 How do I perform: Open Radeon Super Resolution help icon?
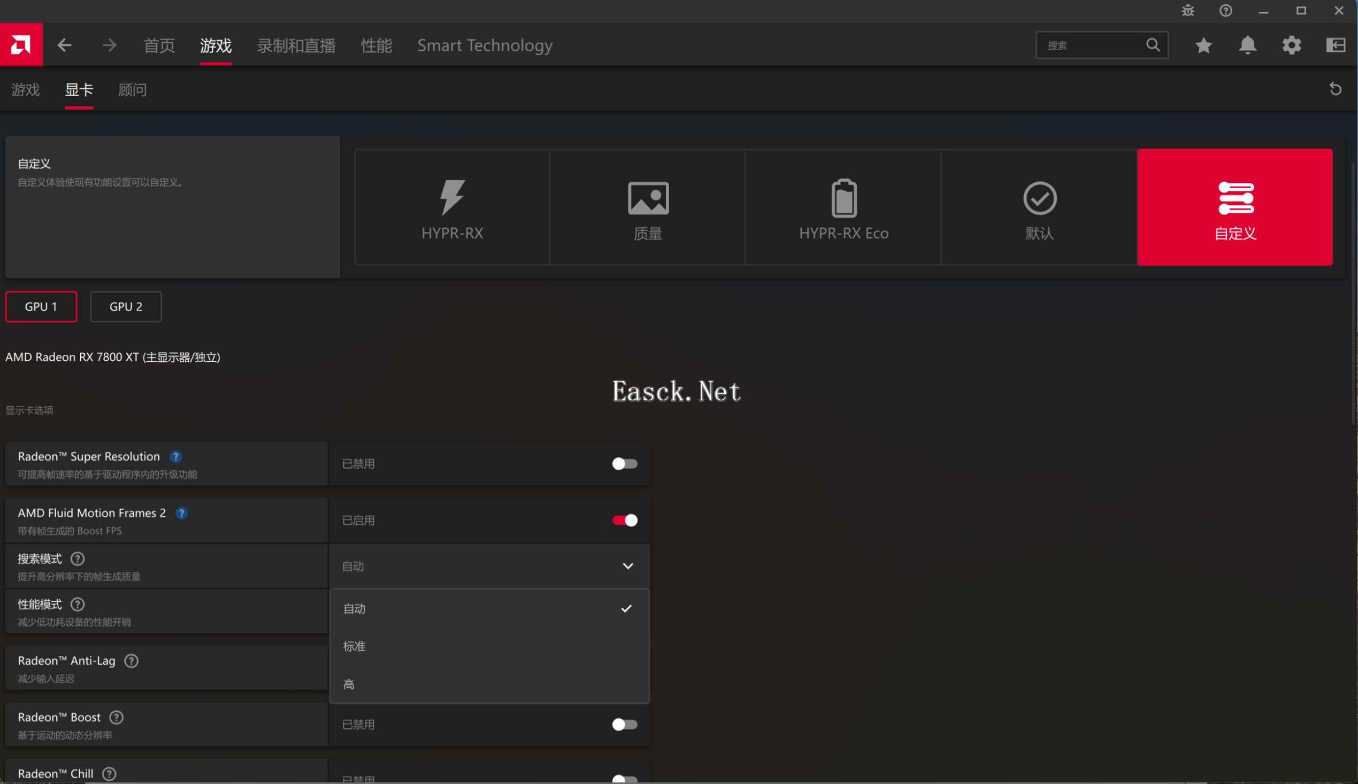pos(175,456)
